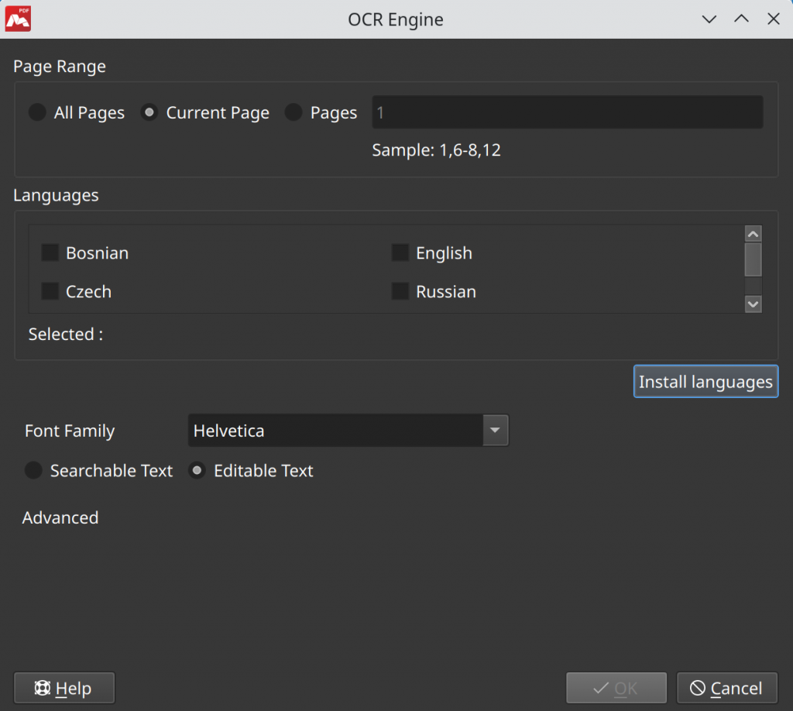The width and height of the screenshot is (793, 711).
Task: Tick the Czech language checkbox
Action: pyautogui.click(x=50, y=291)
